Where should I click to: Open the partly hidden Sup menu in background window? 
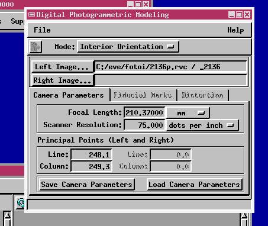pos(17,21)
